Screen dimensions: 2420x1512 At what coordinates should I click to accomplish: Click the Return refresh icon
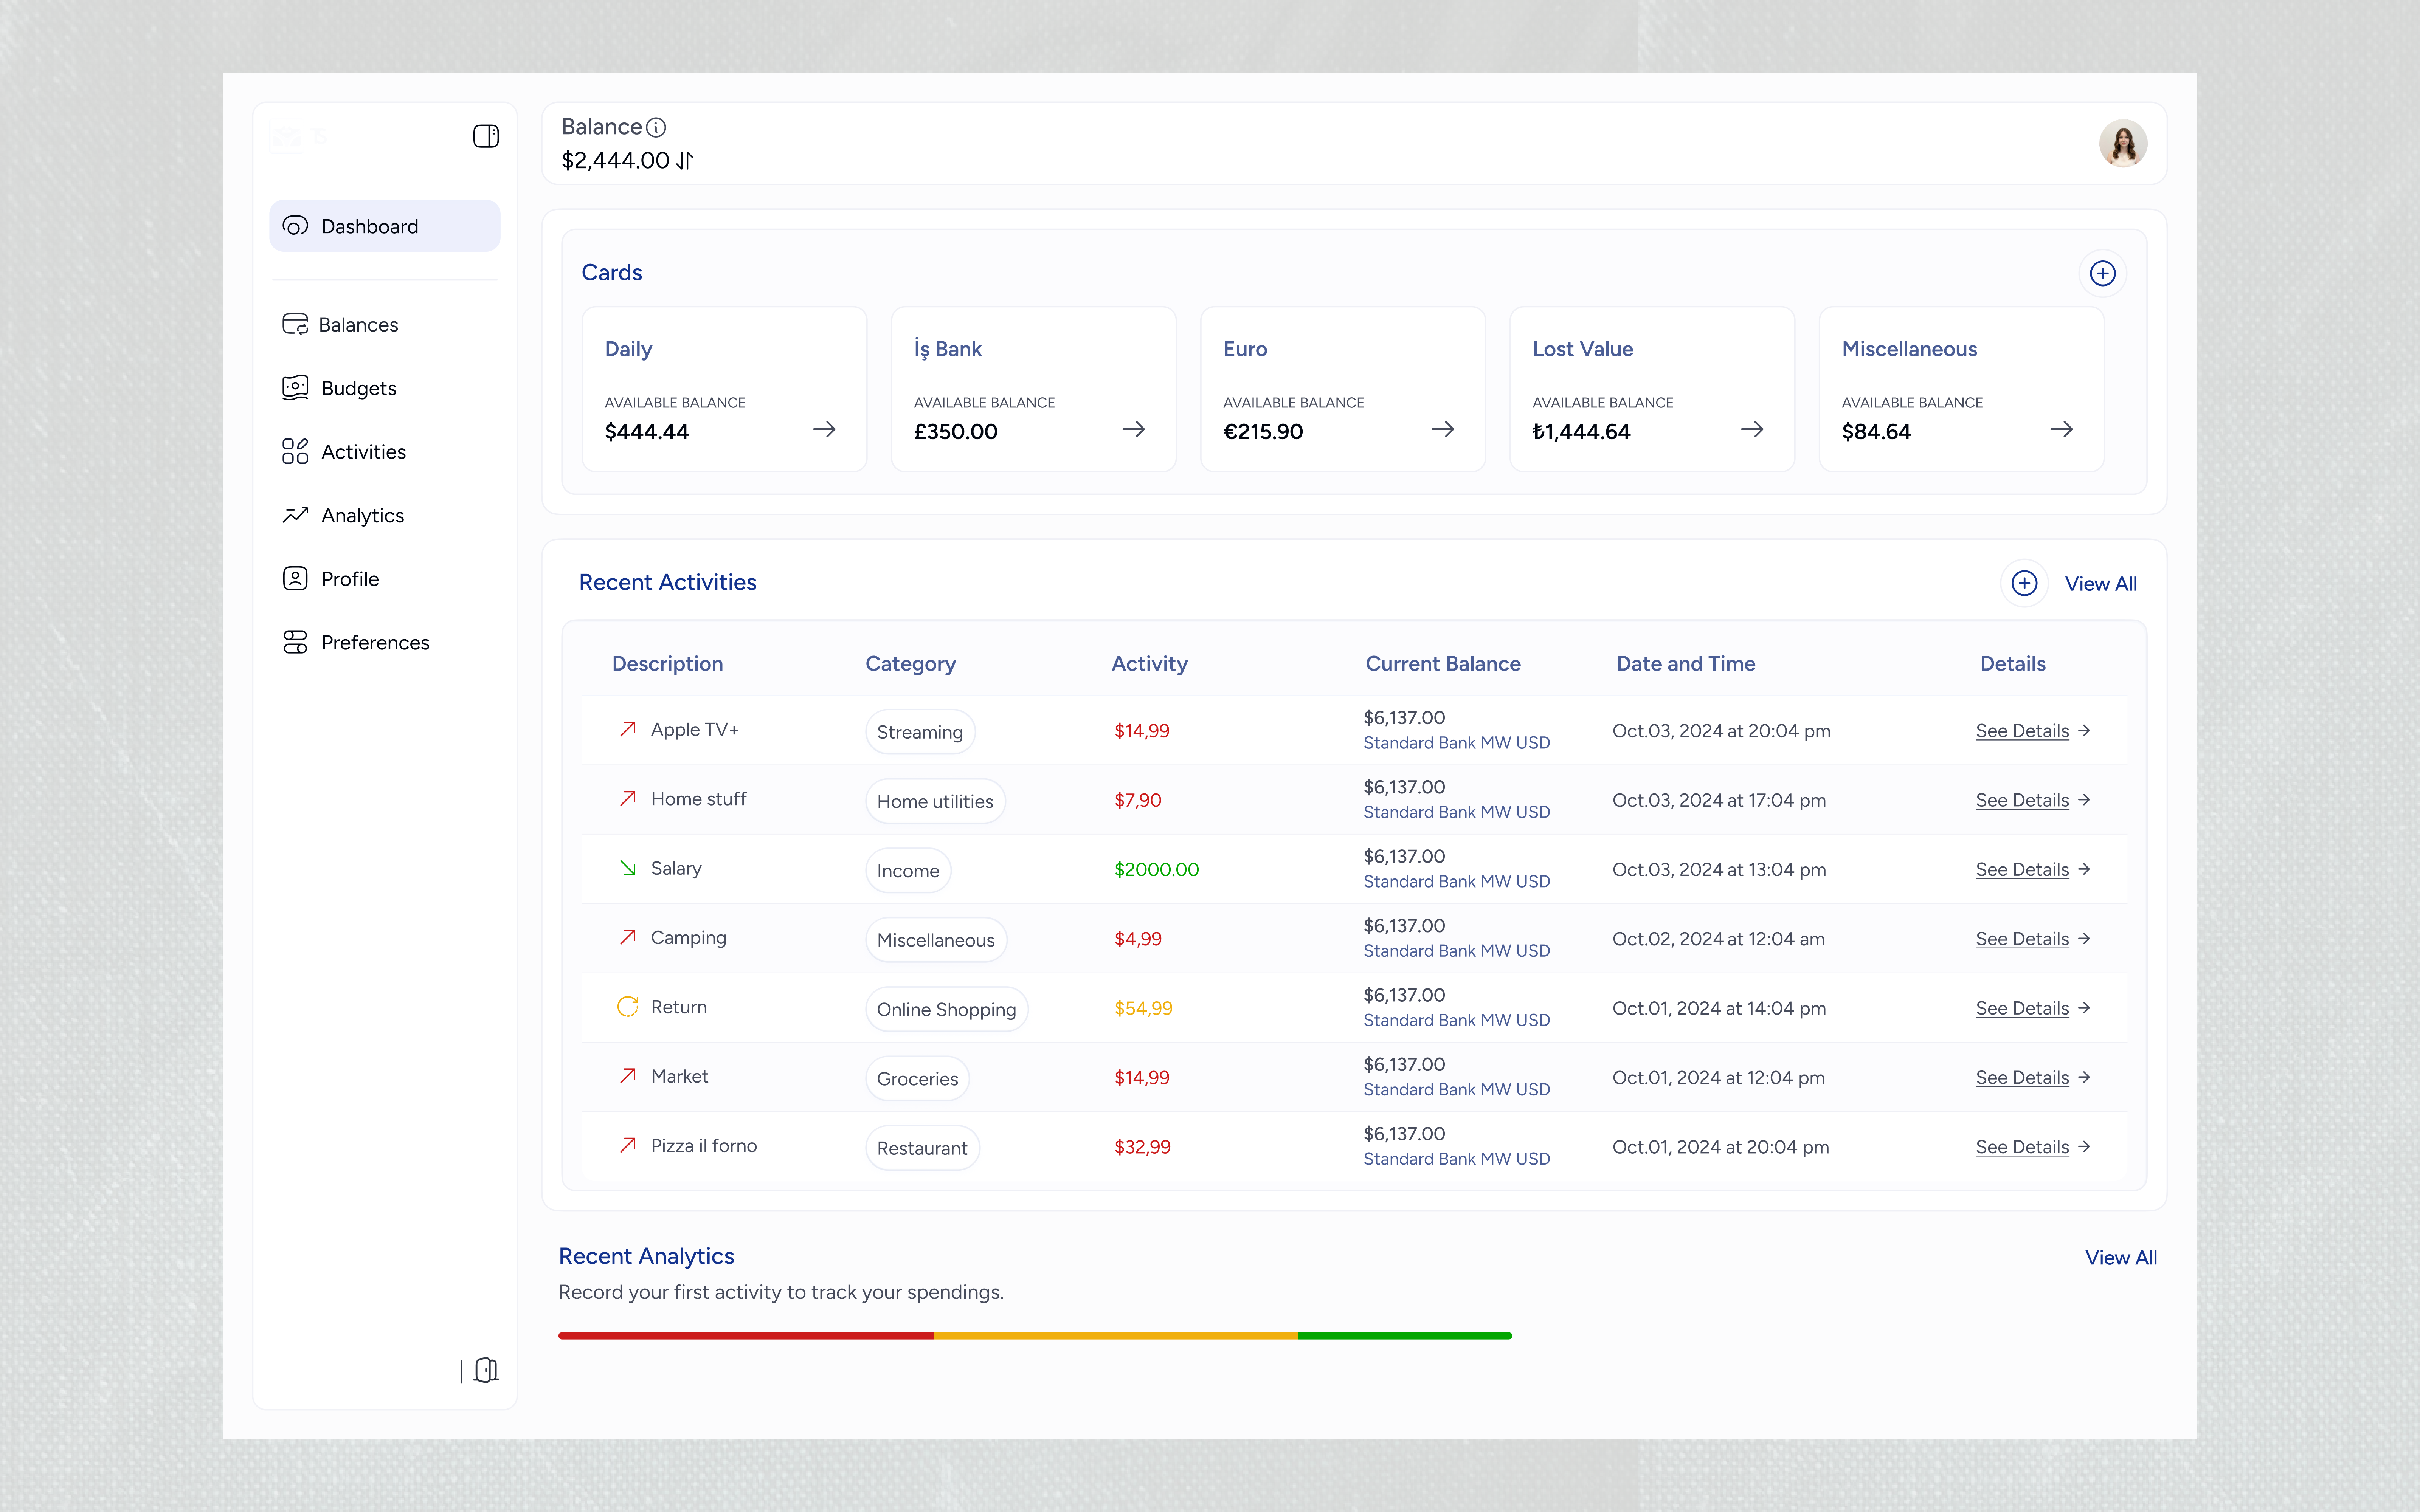pyautogui.click(x=628, y=1007)
